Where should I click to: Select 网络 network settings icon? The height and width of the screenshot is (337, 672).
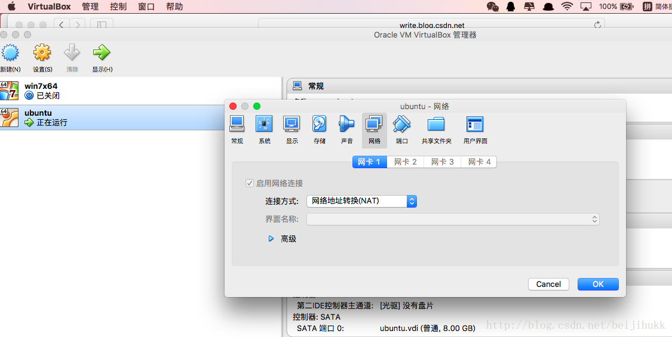(x=374, y=124)
